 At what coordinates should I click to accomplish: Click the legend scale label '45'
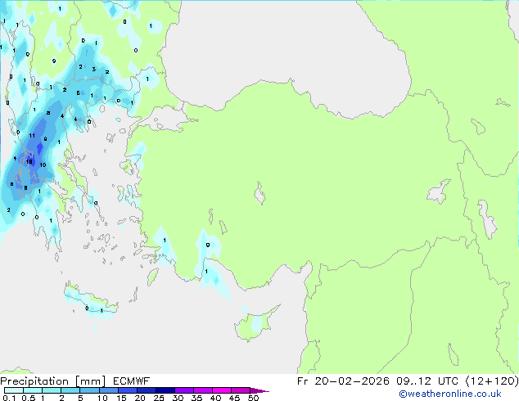(235, 398)
